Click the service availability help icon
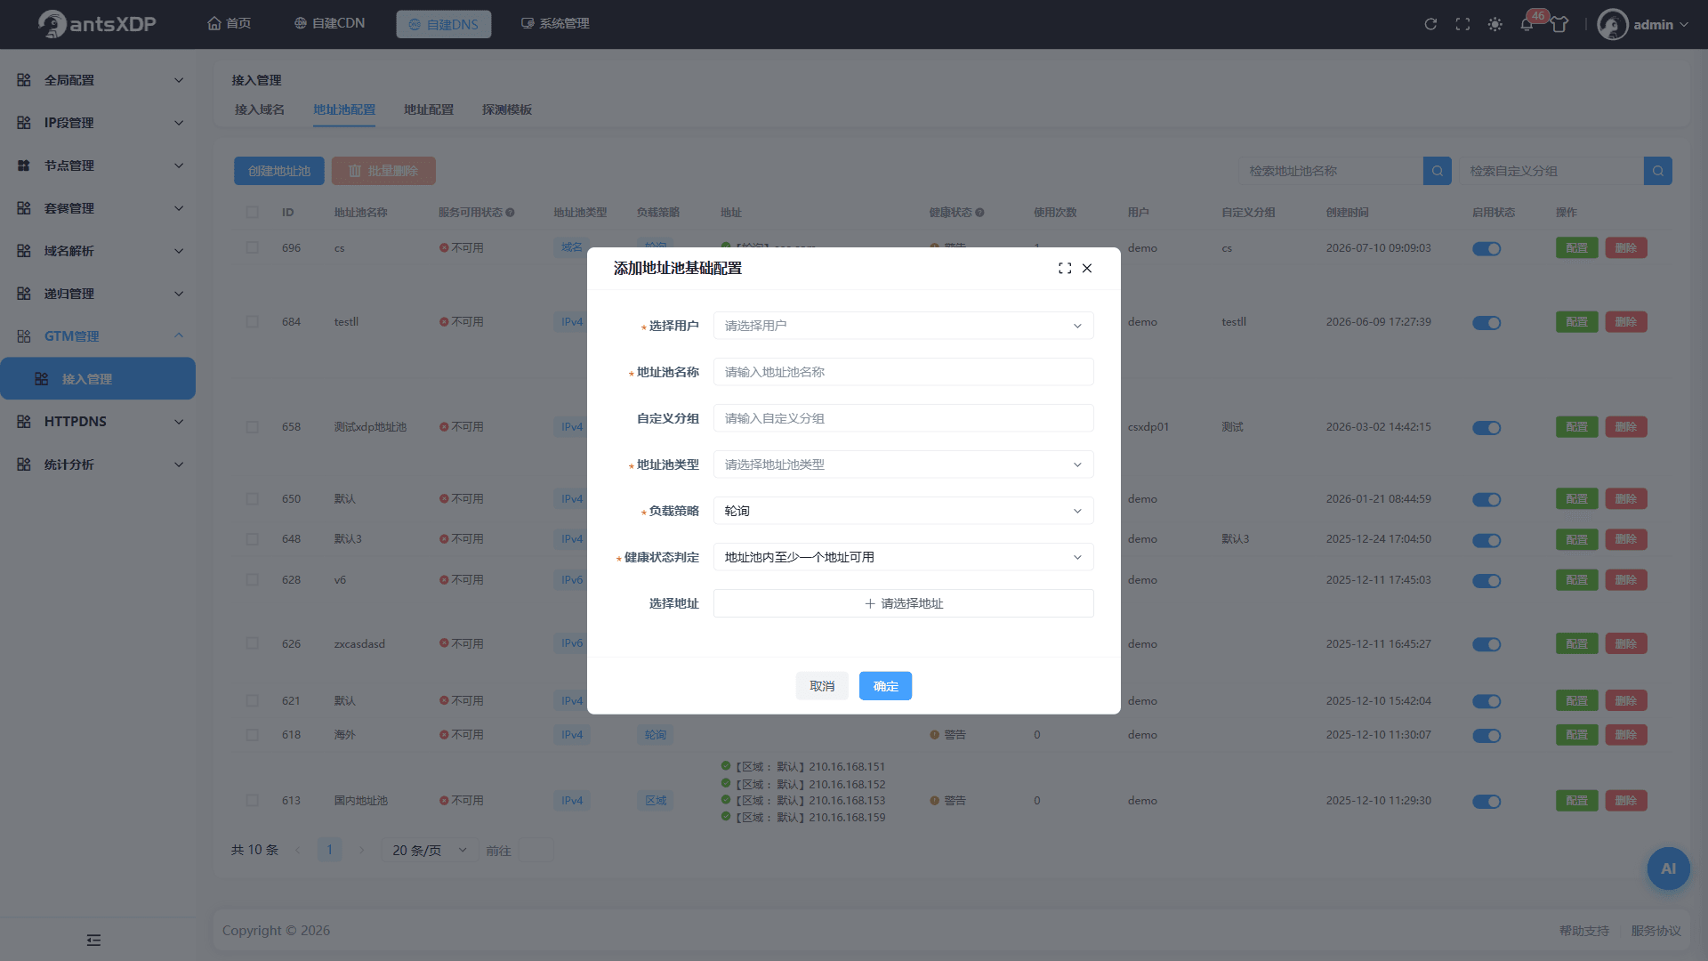The width and height of the screenshot is (1708, 961). [511, 213]
